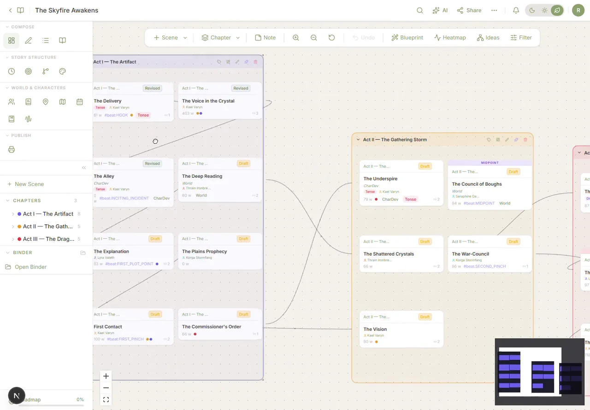Collapse the Act II — The Gathering Storm group
This screenshot has height=410, width=590.
pyautogui.click(x=358, y=140)
